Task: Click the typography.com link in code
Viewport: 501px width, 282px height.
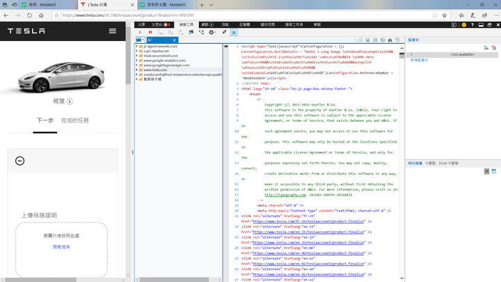Action: coord(285,195)
